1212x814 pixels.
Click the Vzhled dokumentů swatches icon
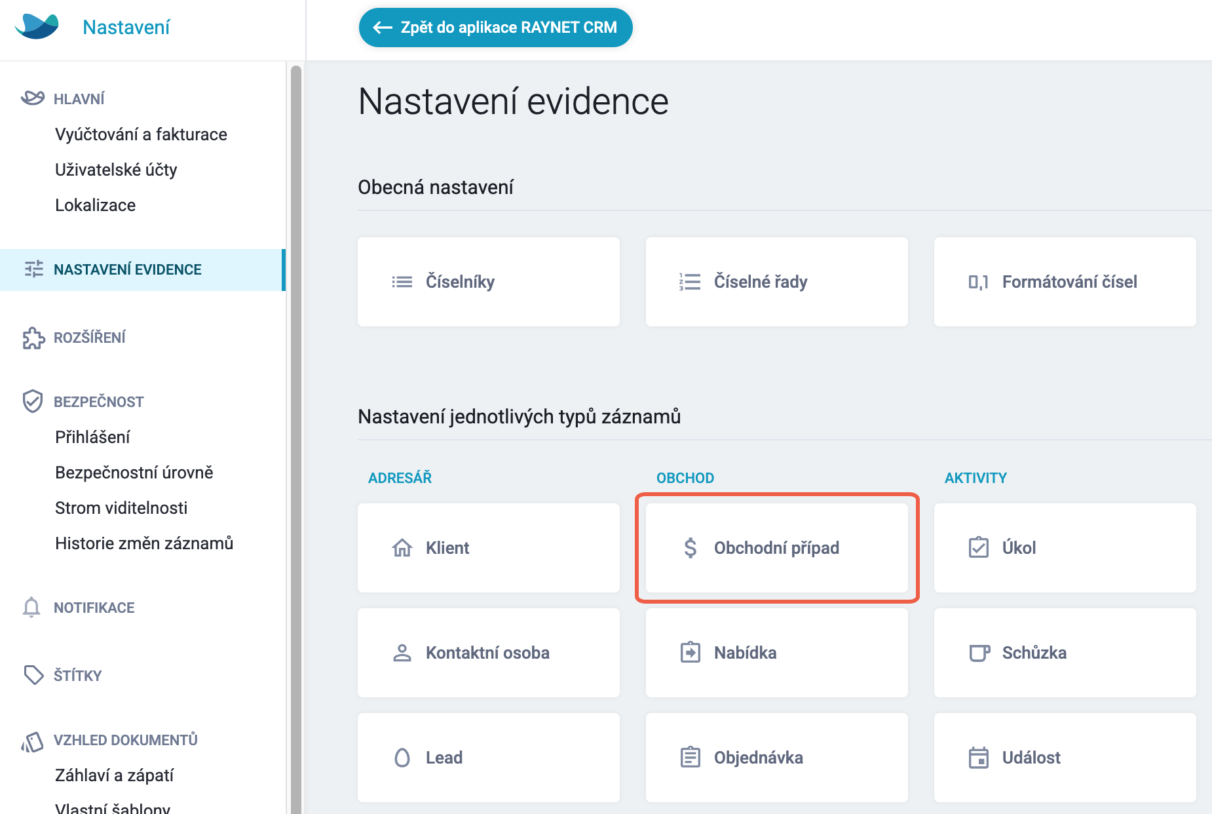click(32, 743)
